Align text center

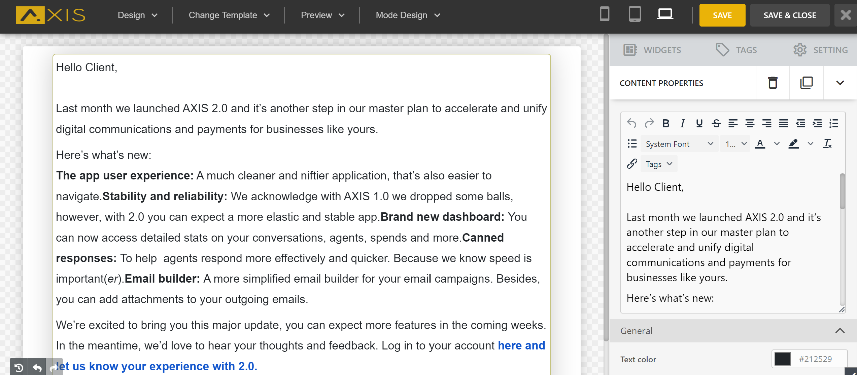(750, 123)
